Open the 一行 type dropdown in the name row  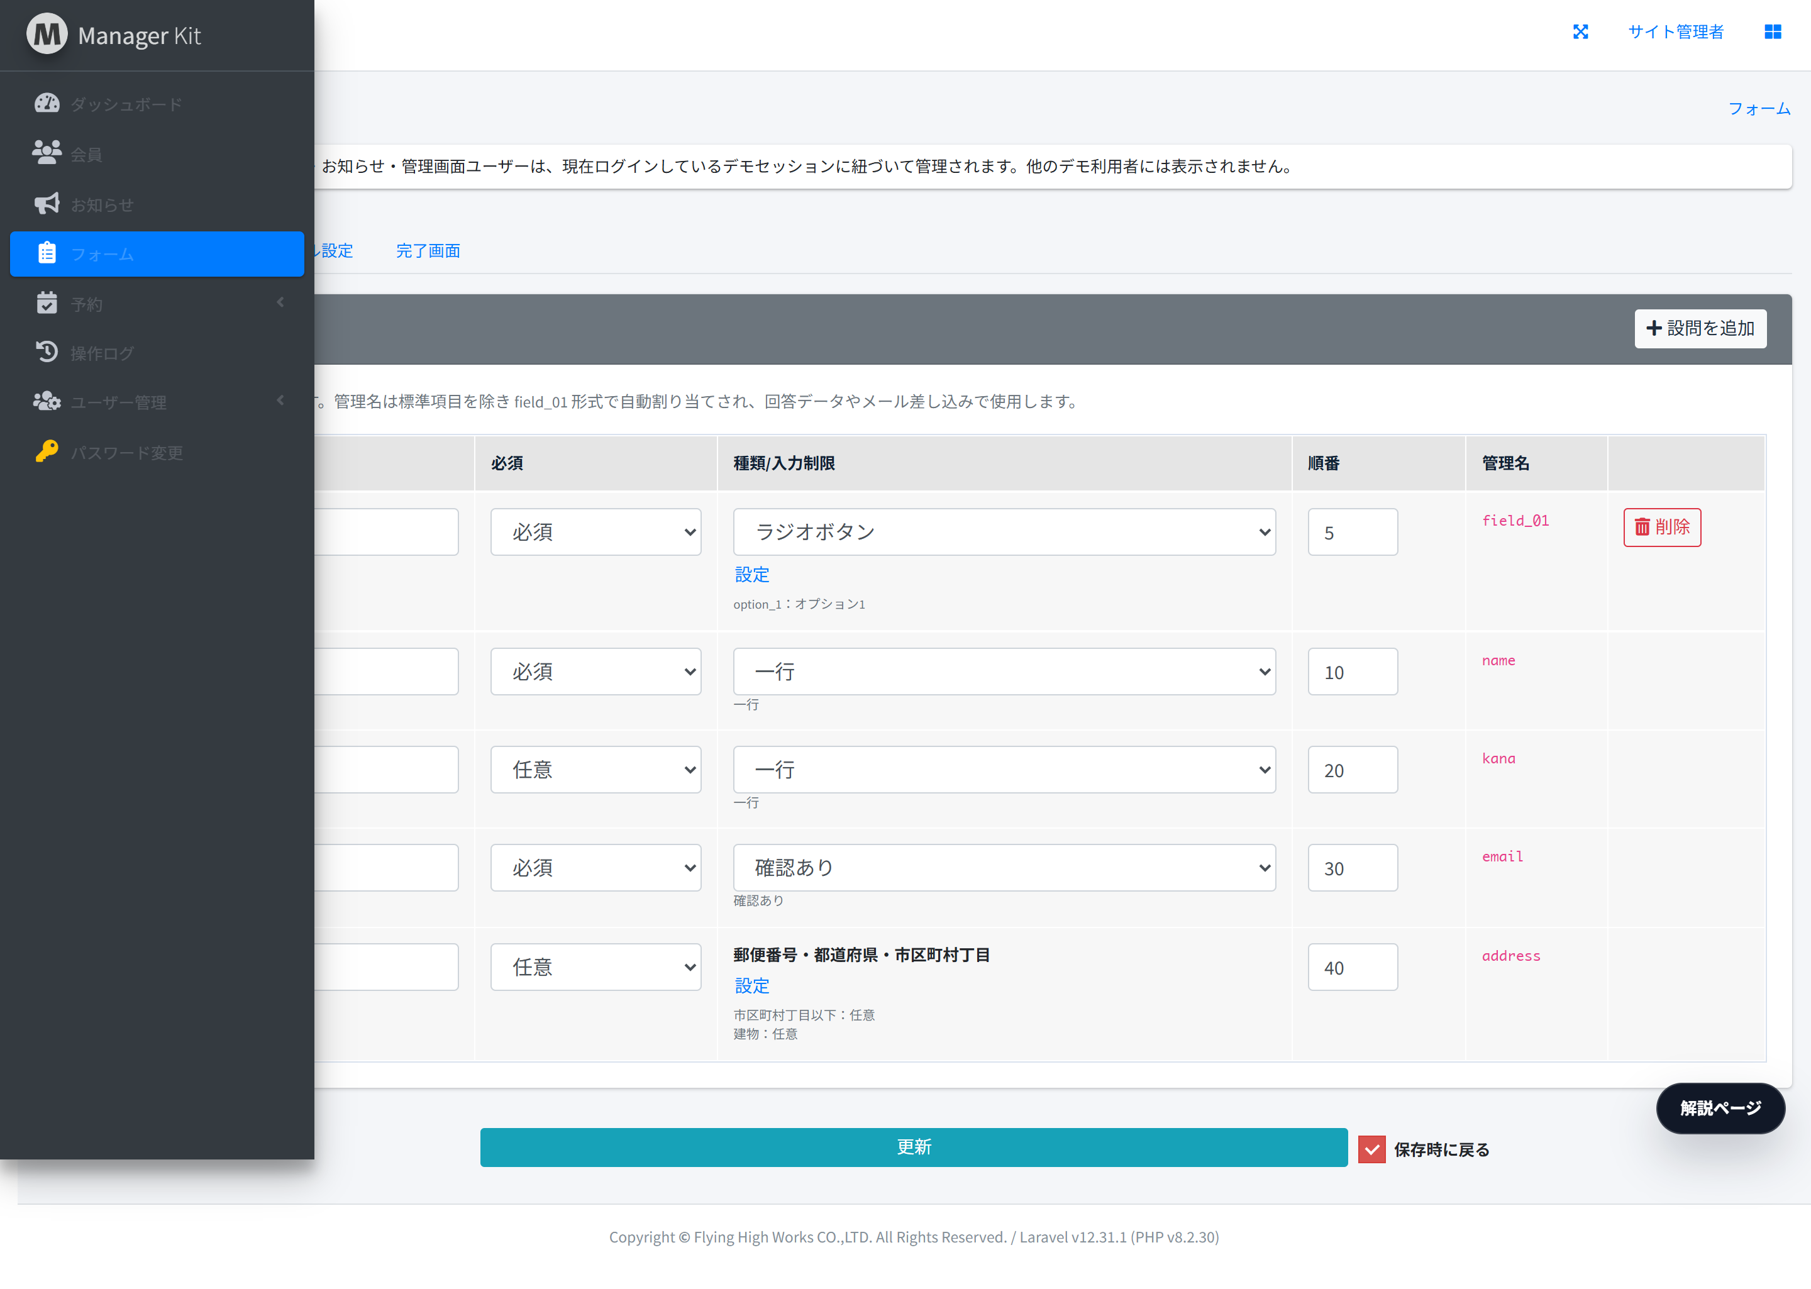[1004, 672]
